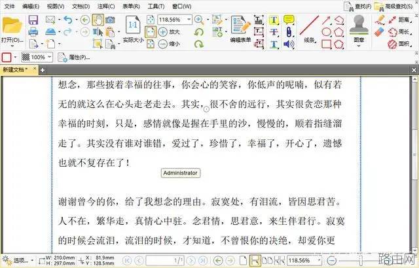Pick the Oval shape tool
Image resolution: width=419 pixels, height=268 pixels.
[x=326, y=32]
